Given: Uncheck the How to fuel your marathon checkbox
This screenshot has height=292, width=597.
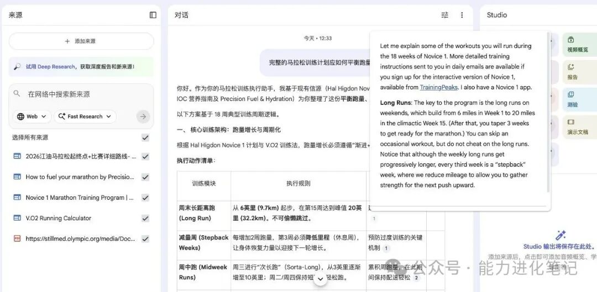Looking at the screenshot, I should coord(145,177).
